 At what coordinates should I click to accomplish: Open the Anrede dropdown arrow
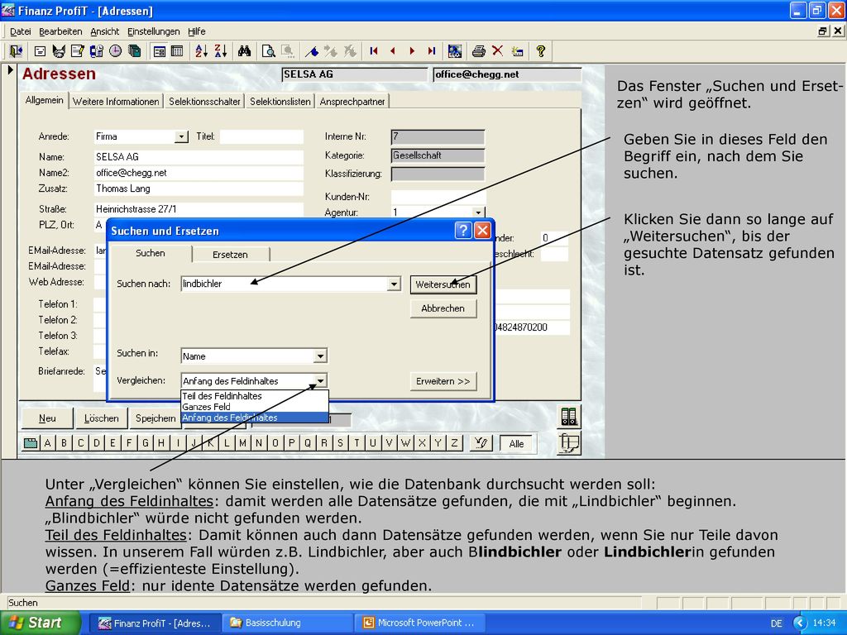[181, 136]
